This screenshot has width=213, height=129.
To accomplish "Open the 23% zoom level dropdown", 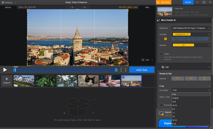I will tap(152, 60).
